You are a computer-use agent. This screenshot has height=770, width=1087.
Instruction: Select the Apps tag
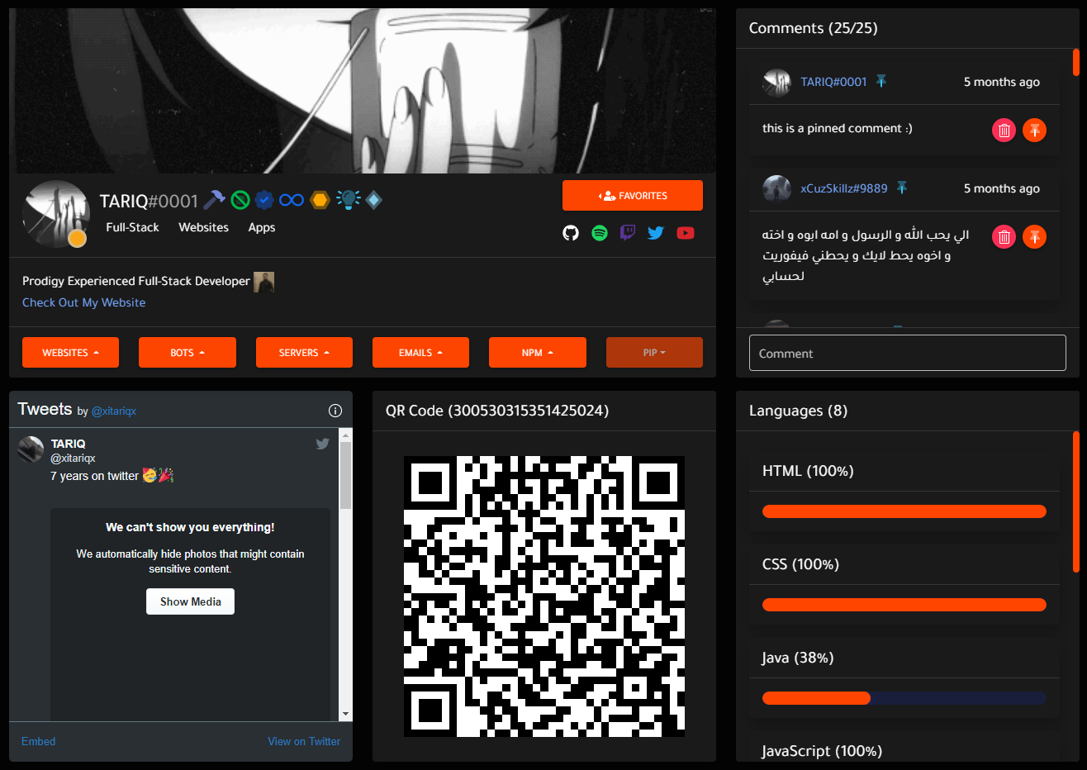coord(262,227)
